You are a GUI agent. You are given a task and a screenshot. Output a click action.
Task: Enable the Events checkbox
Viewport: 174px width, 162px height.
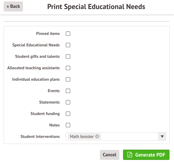(68, 91)
